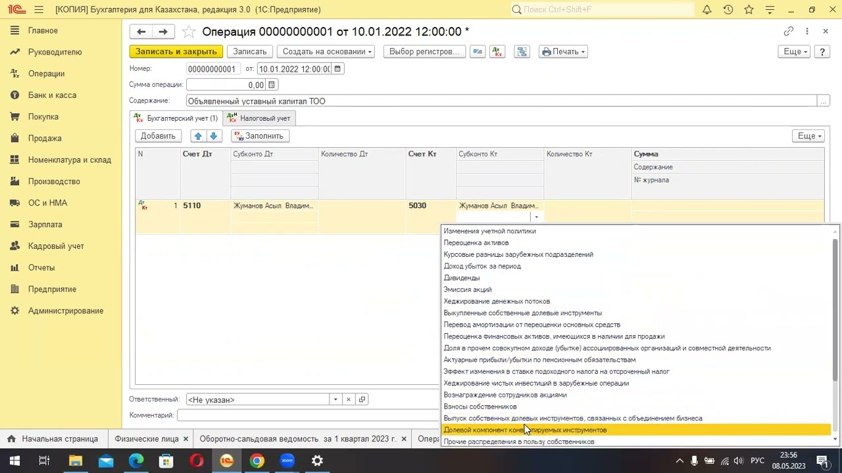This screenshot has height=473, width=842.
Task: Add operation to favorites star
Action: point(188,32)
